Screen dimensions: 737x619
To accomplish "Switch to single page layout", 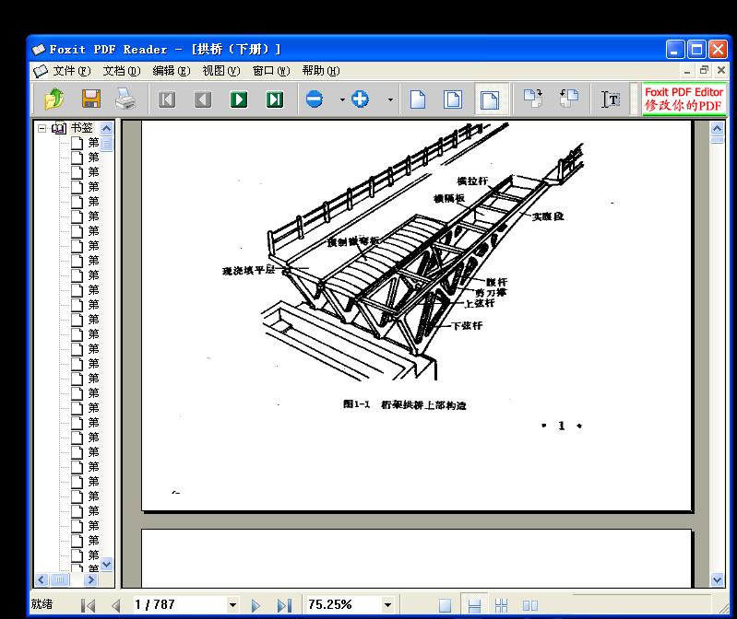I will pyautogui.click(x=445, y=605).
